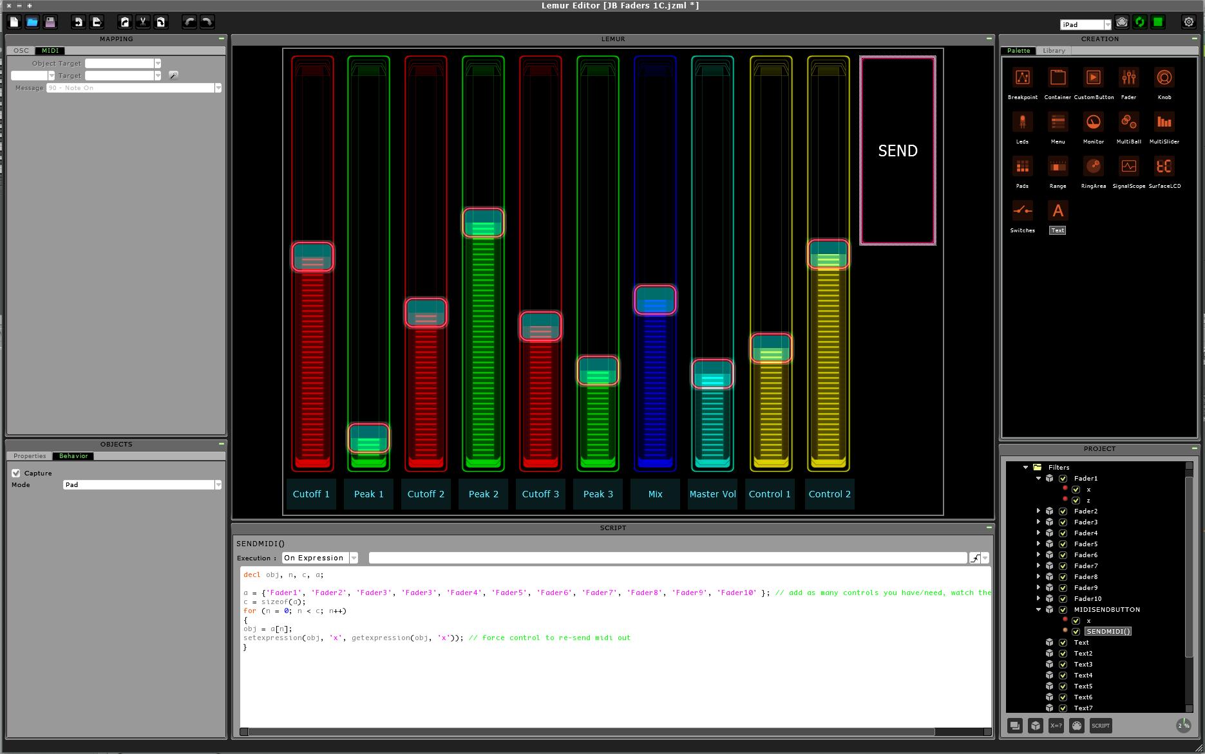
Task: Expand the Fader2 tree node
Action: [x=1038, y=511]
